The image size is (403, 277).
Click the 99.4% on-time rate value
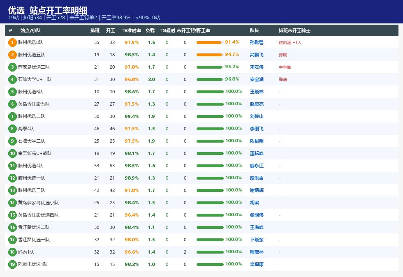132,116
